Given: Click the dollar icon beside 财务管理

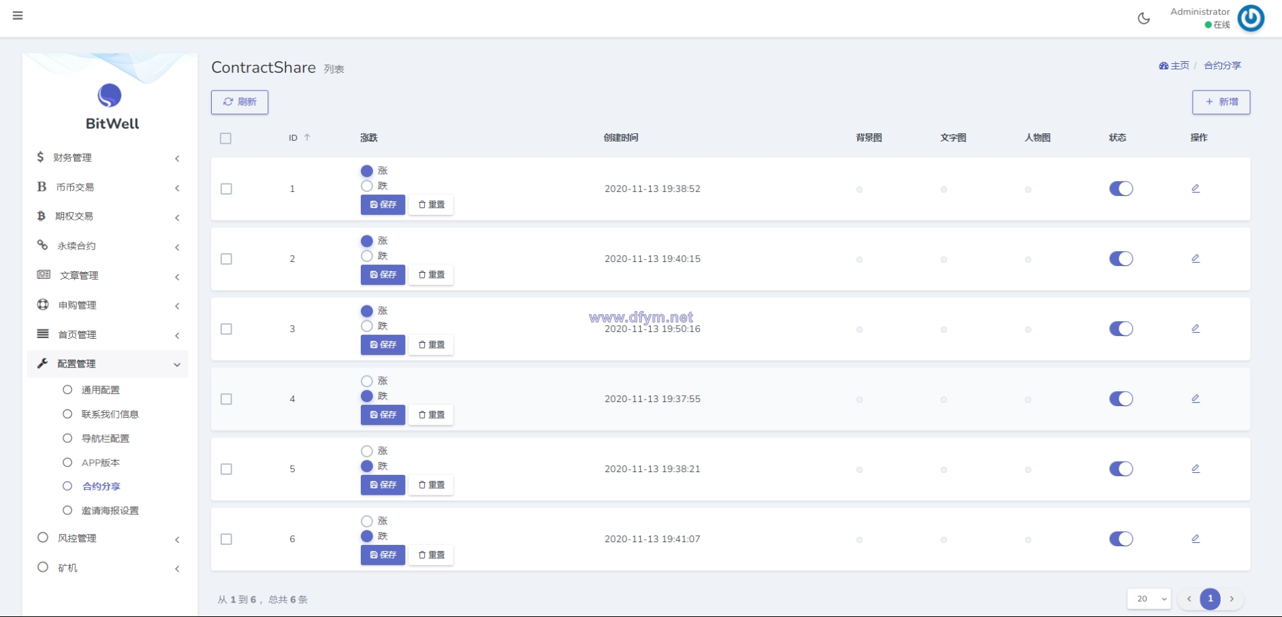Looking at the screenshot, I should pos(40,157).
